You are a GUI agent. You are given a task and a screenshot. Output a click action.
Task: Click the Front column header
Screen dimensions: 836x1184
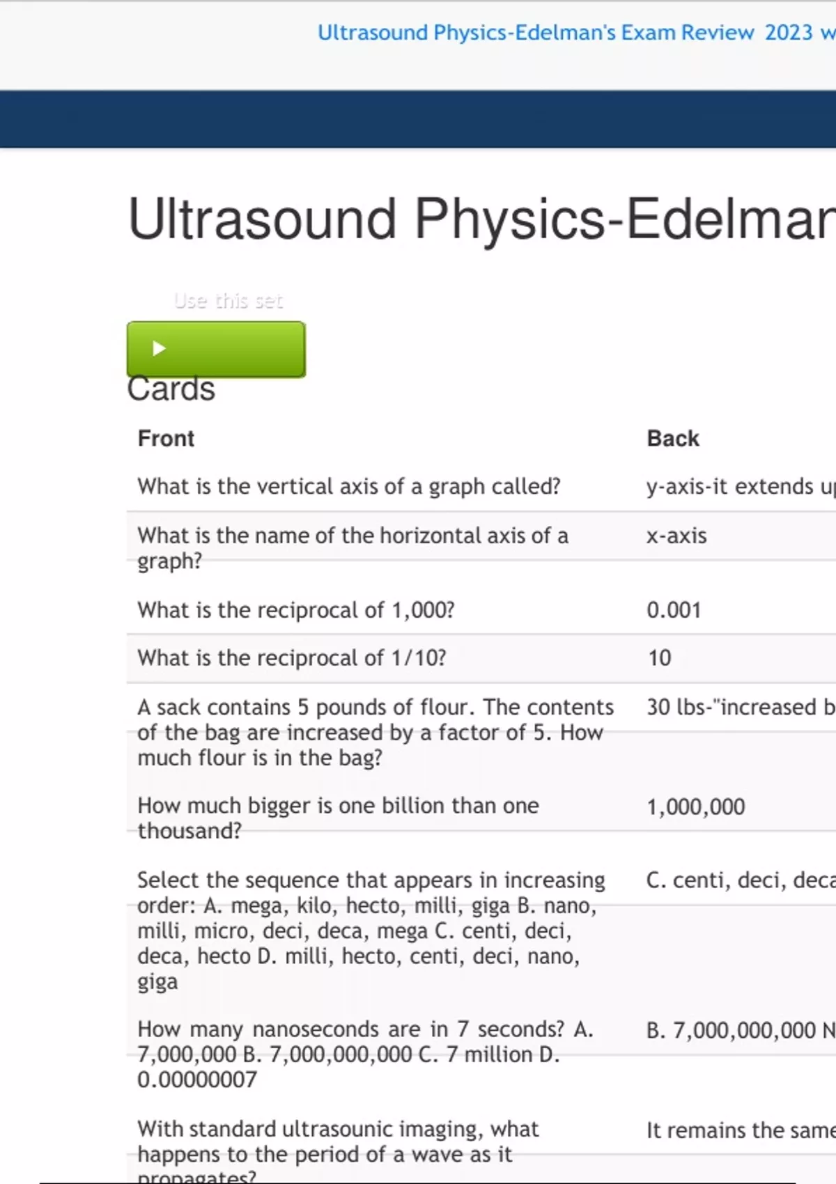click(x=166, y=439)
